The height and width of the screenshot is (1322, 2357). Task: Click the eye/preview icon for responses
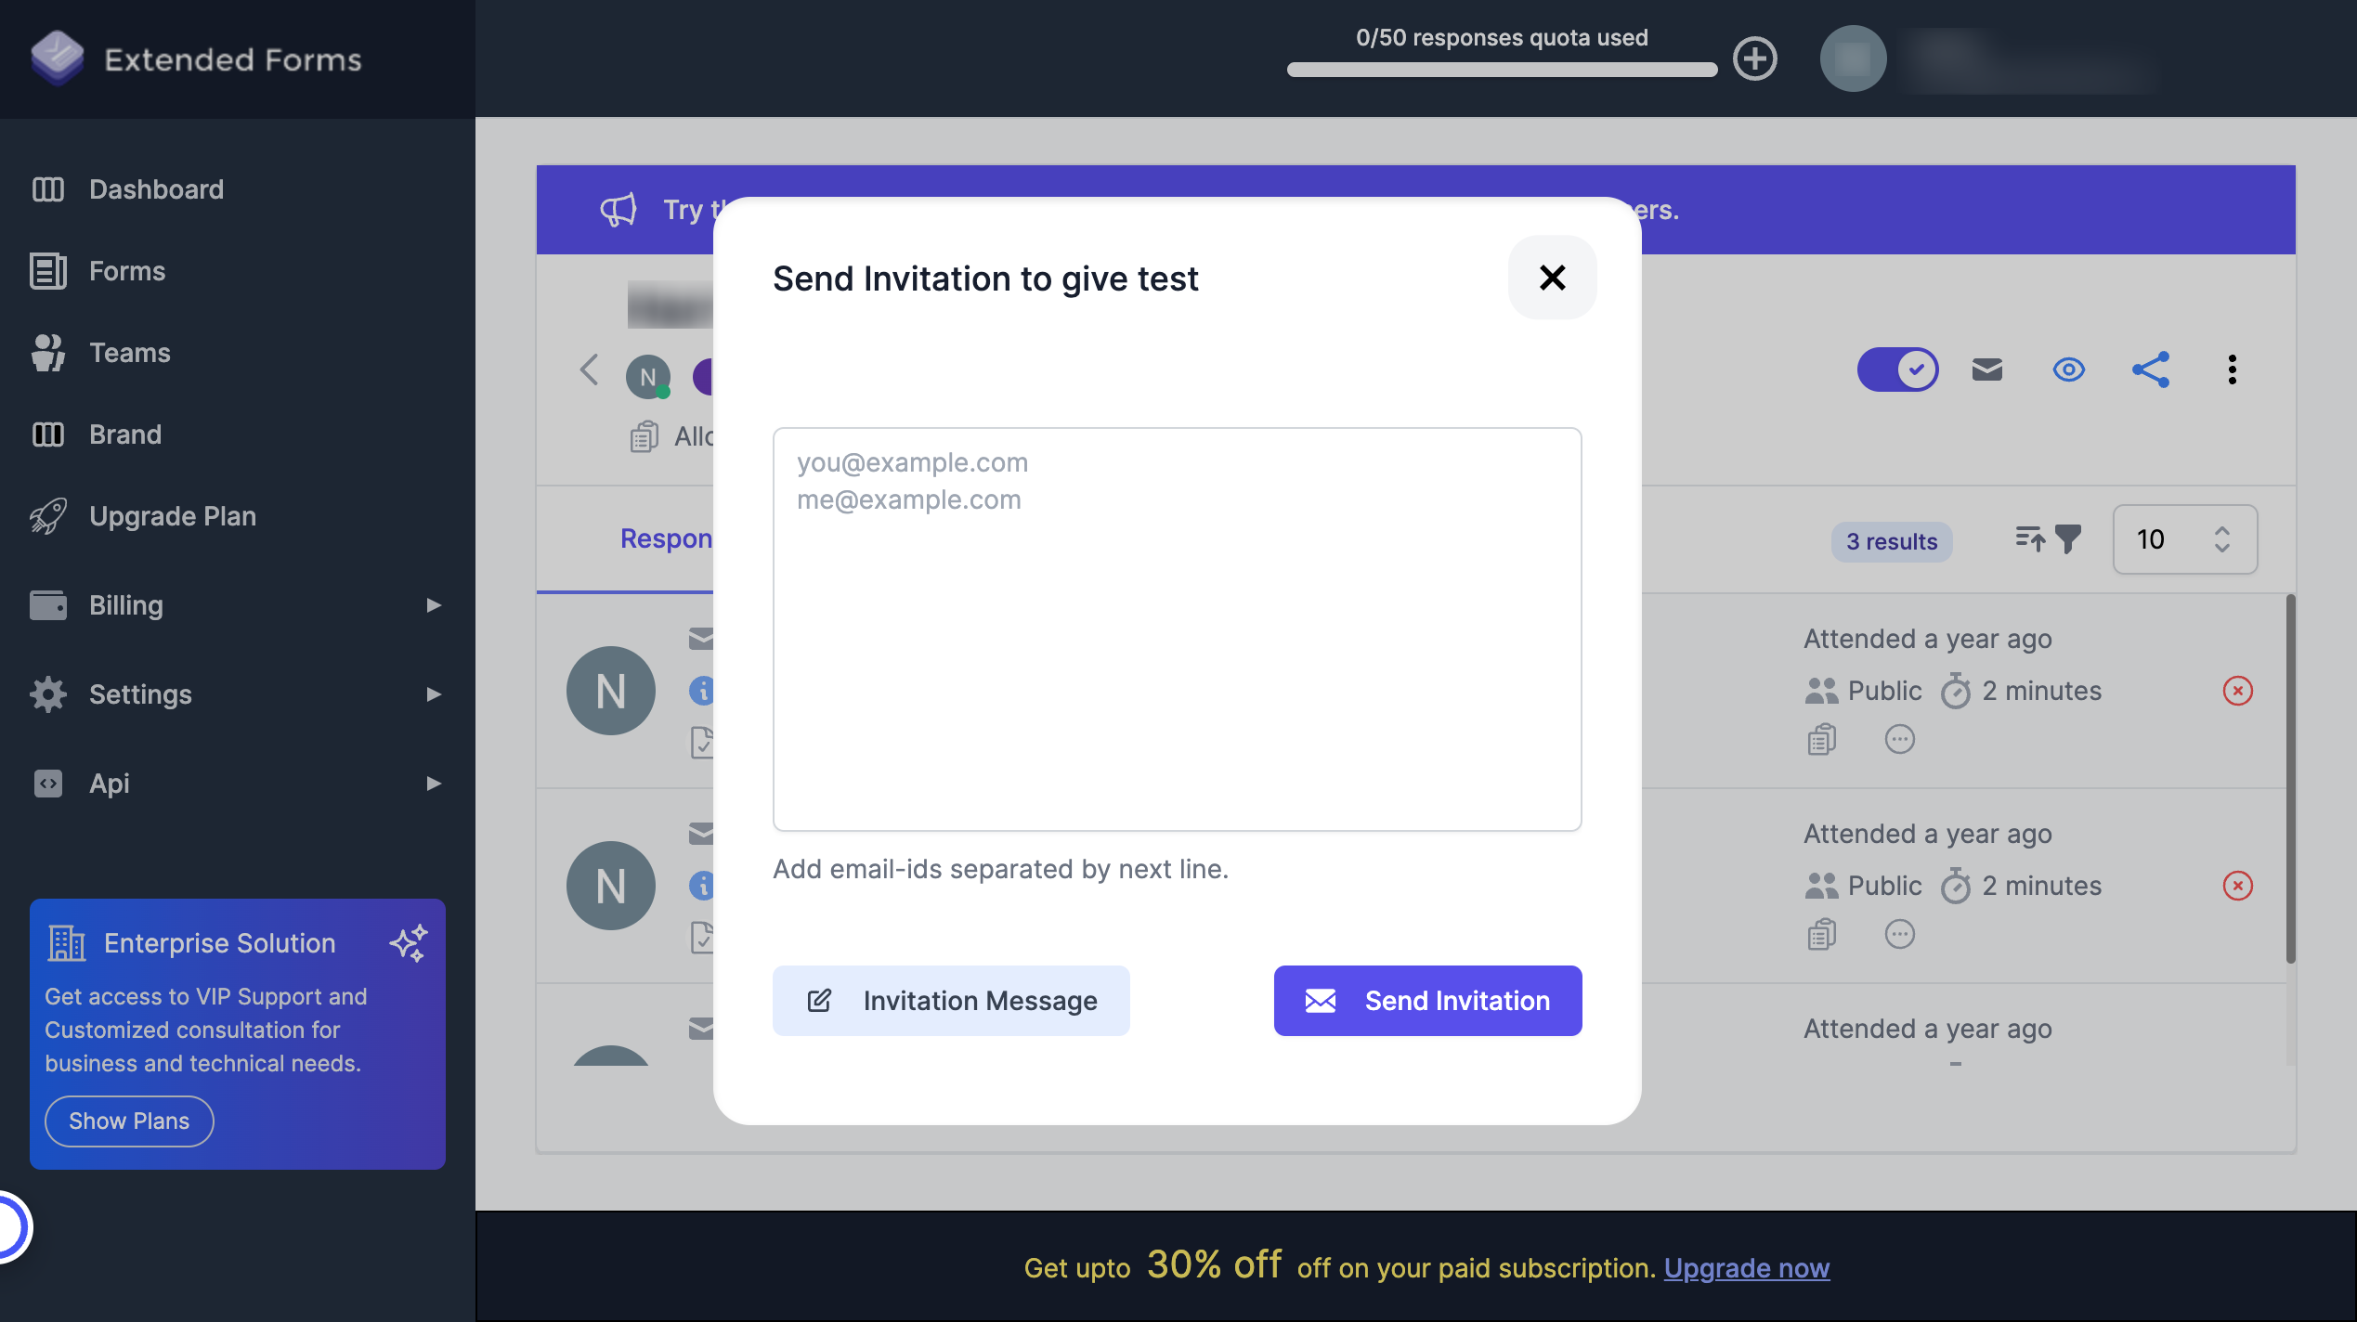pos(2069,368)
